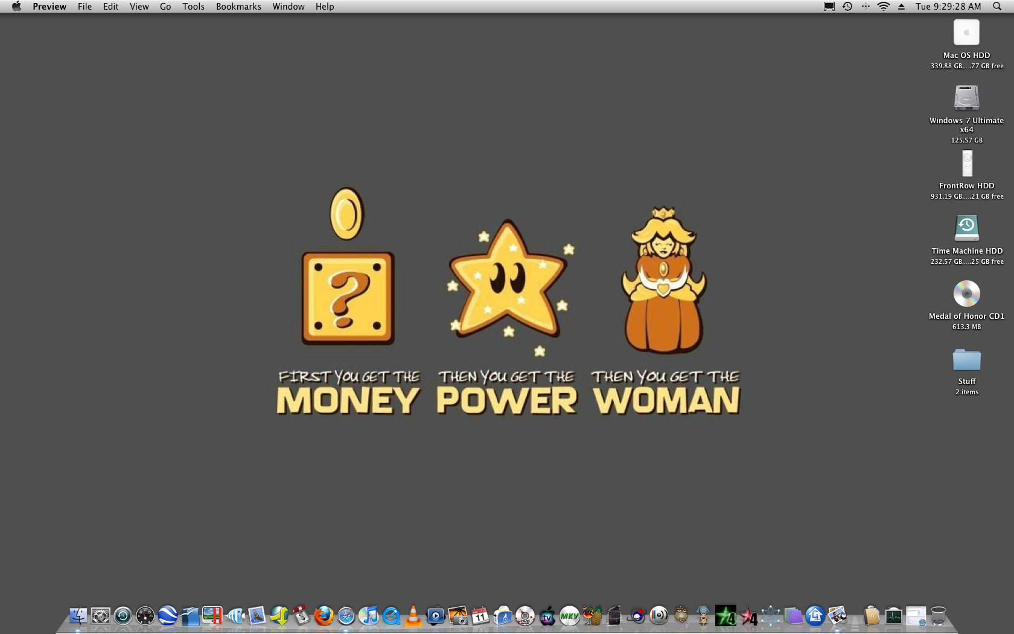The height and width of the screenshot is (634, 1014).
Task: Open the Apple menu
Action: coord(16,7)
